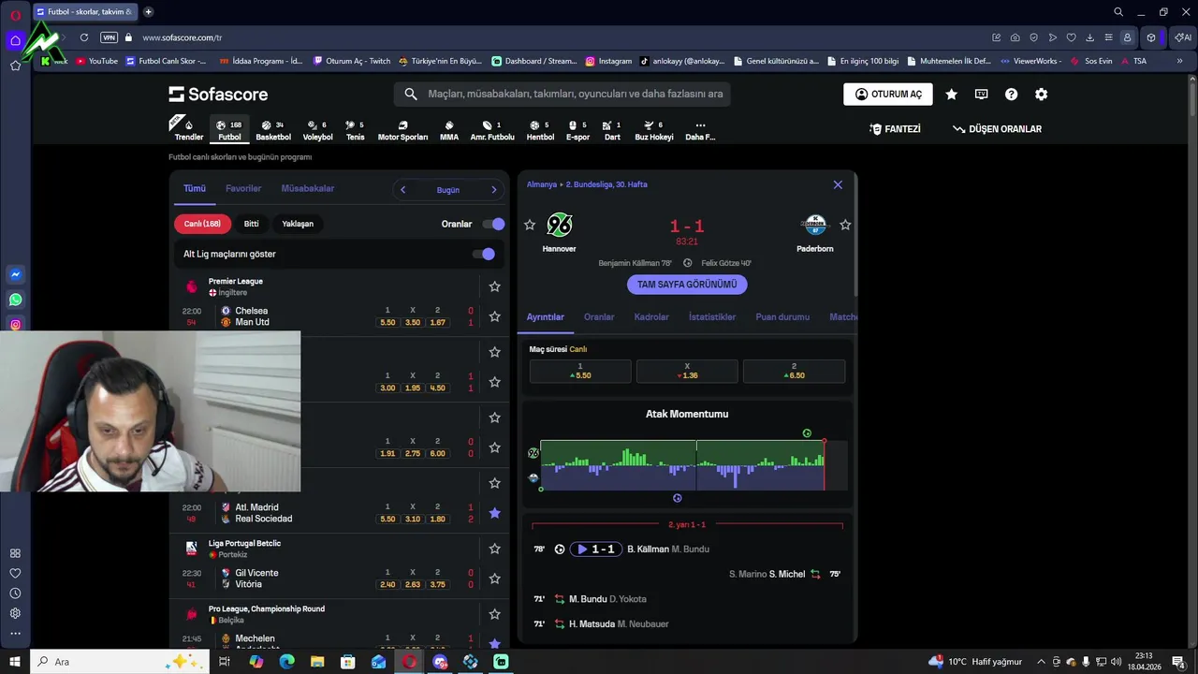Select the MMA sport icon

tap(449, 129)
